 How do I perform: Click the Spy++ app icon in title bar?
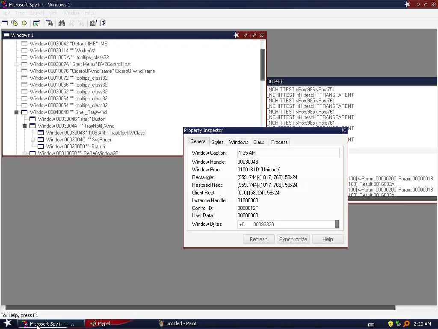coord(4,4)
